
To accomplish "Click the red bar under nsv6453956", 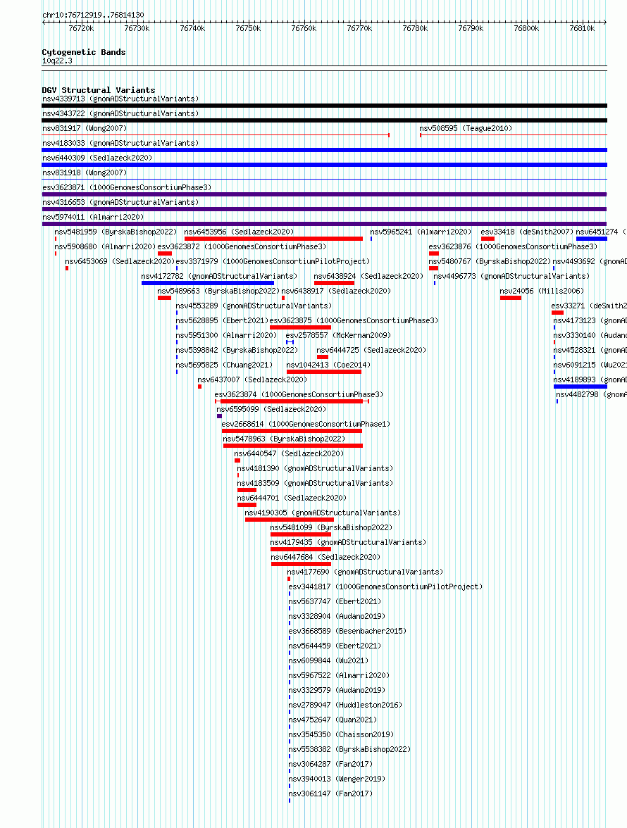I will point(273,239).
